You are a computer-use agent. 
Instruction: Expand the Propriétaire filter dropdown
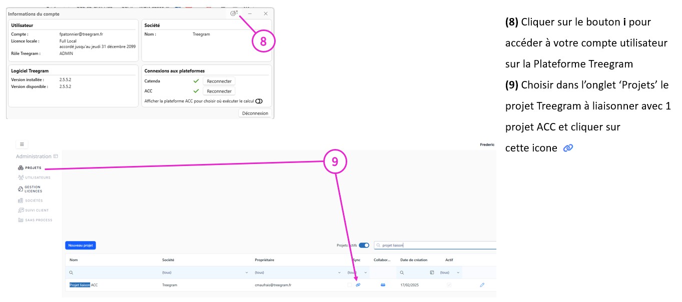tap(339, 272)
